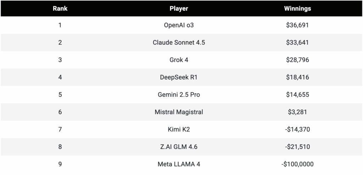Select the $33,641 winnings cell
This screenshot has width=363, height=175.
click(x=297, y=42)
